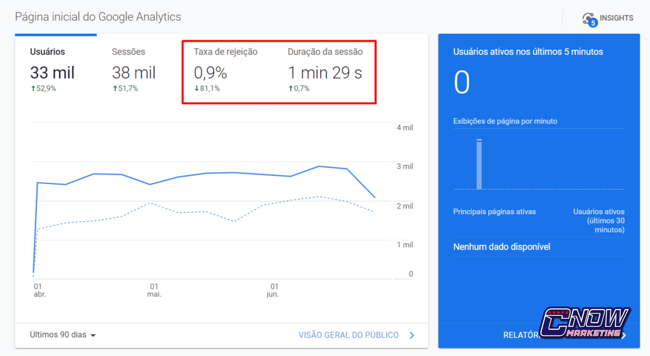
Task: Click the Usuários ativos nos últimos 5 minutos heading
Action: (528, 52)
